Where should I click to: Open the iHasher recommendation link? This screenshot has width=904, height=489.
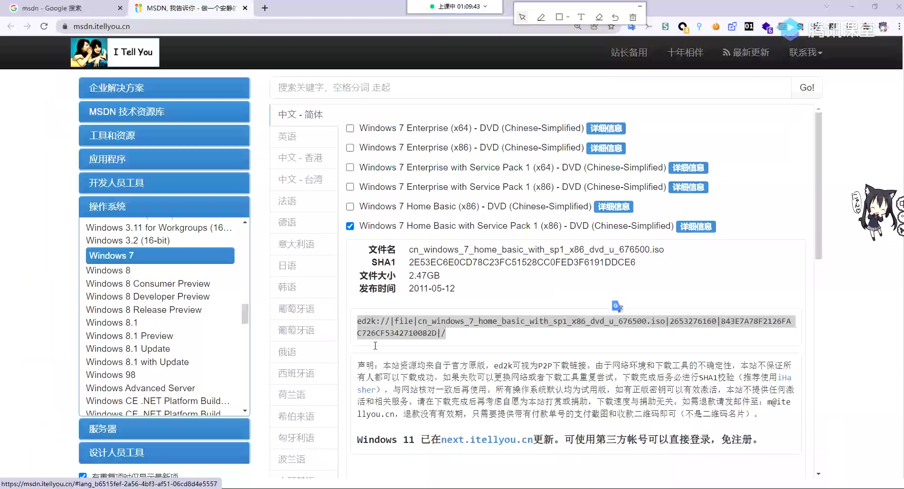[x=784, y=378]
